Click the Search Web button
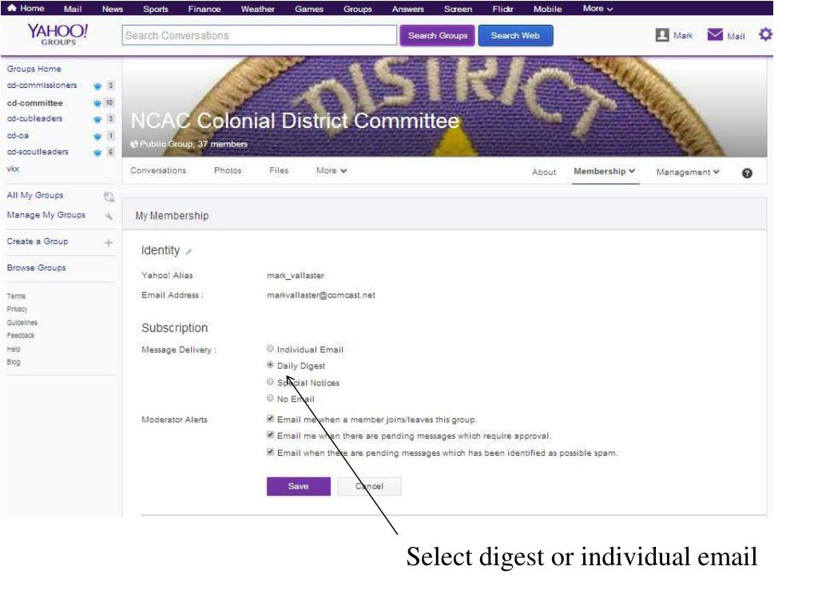Image resolution: width=818 pixels, height=614 pixels. coord(515,35)
